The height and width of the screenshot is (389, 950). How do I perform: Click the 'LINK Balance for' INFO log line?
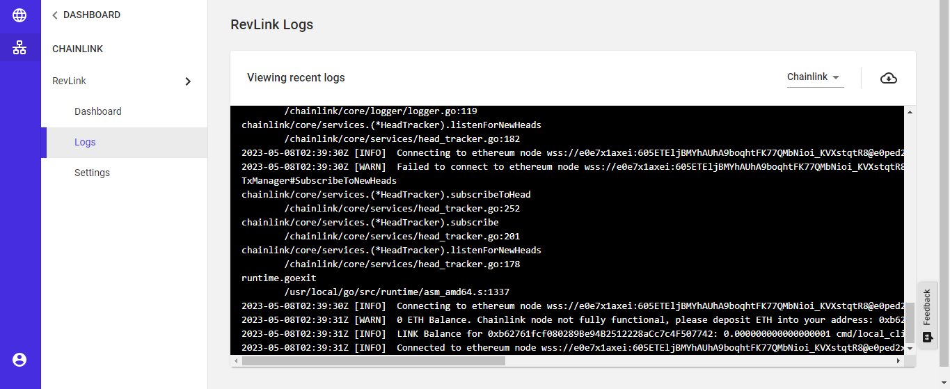click(573, 333)
